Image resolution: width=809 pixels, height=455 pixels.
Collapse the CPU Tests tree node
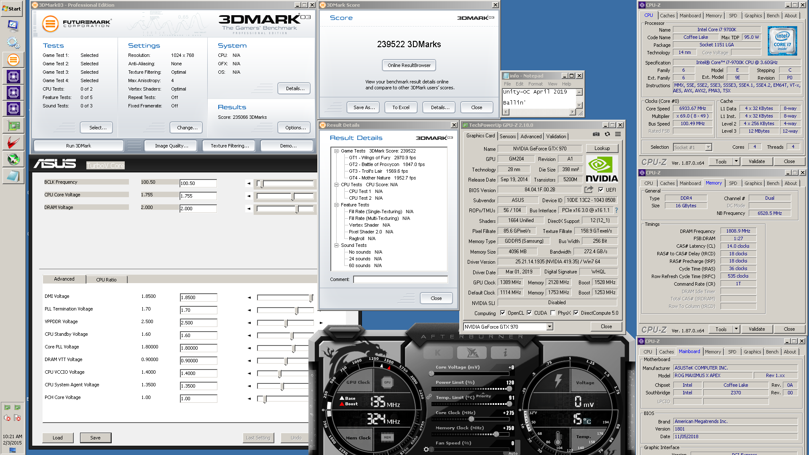[336, 185]
